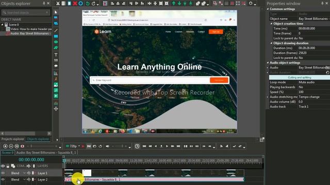This screenshot has width=330, height=185.
Task: Pin the Objects explorer panel
Action: click(44, 3)
